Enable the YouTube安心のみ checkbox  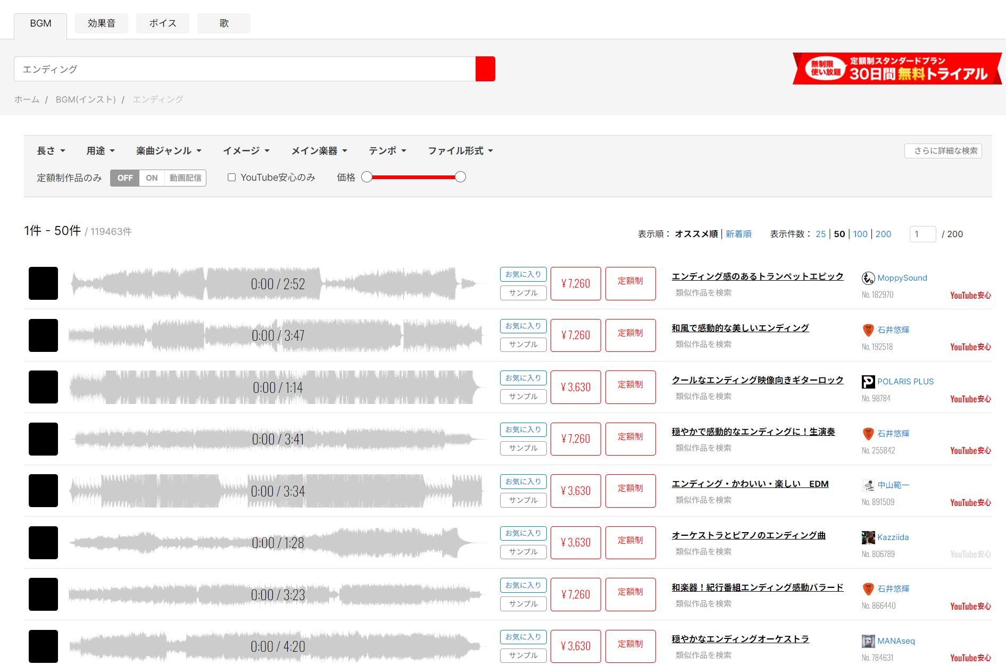coord(231,178)
